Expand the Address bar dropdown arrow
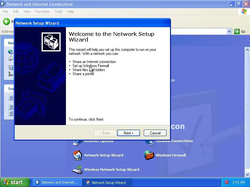The image size is (250, 187). click(x=229, y=31)
